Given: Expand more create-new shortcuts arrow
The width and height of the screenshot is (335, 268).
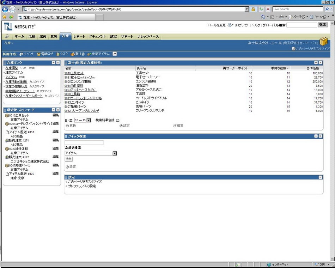Looking at the screenshot, I should pyautogui.click(x=115, y=54).
